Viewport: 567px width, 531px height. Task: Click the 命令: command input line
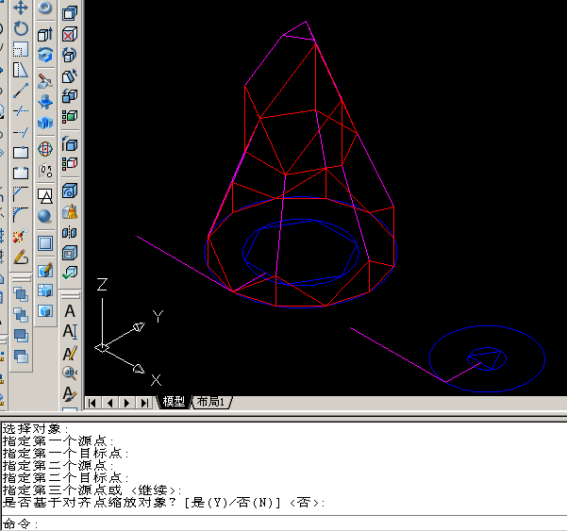(284, 523)
